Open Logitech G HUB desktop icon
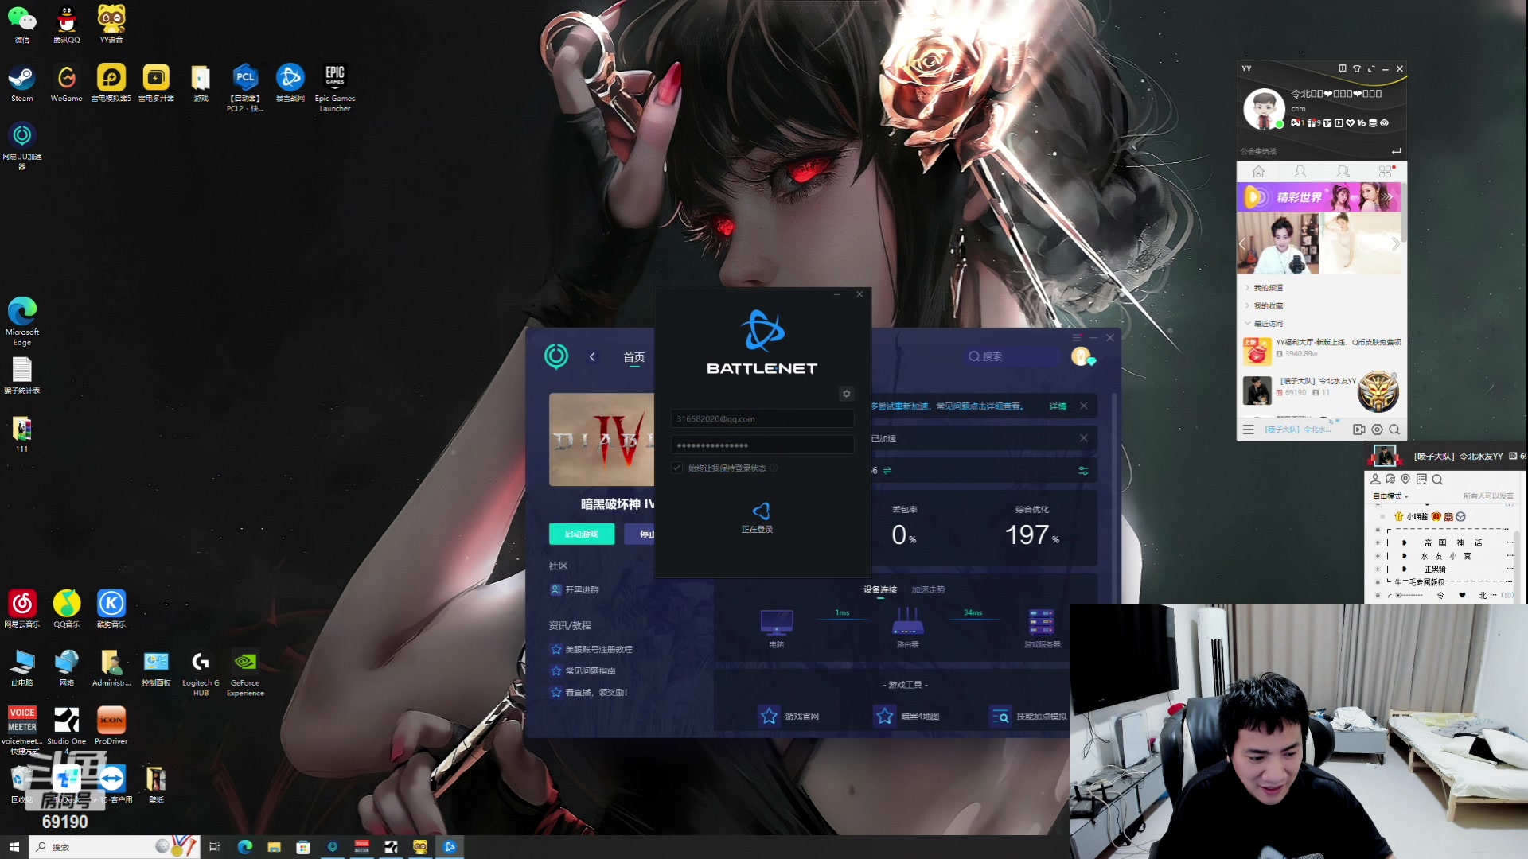The image size is (1528, 859). point(201,673)
